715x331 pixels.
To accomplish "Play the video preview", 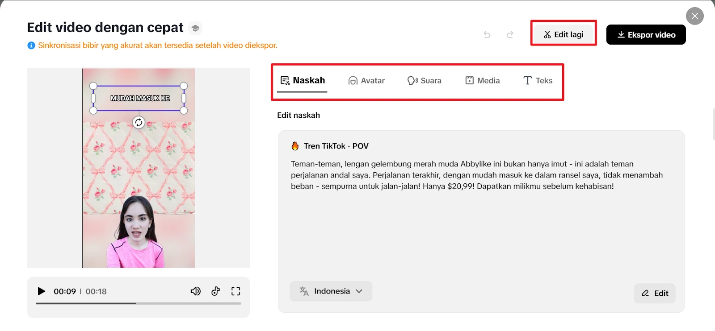I will (42, 291).
